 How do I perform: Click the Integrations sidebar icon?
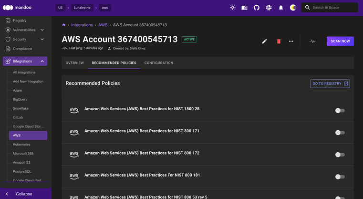8,61
